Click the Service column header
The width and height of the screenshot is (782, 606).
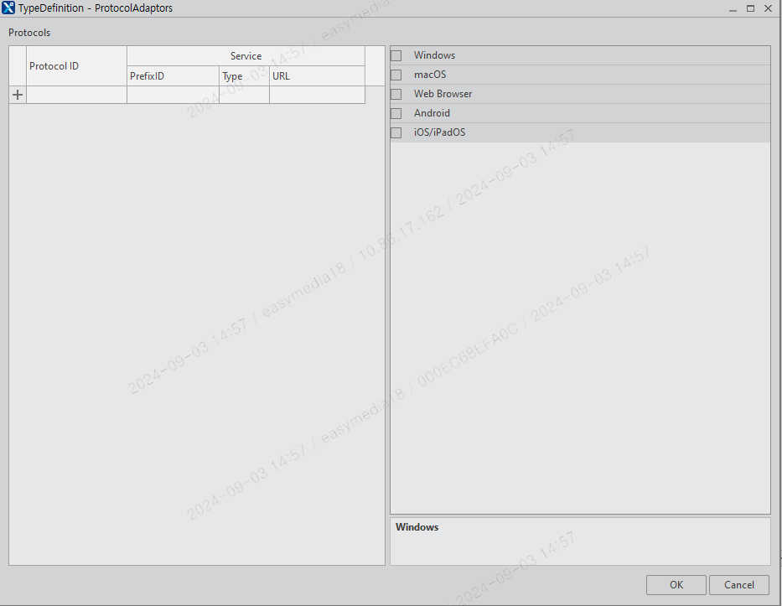pos(246,55)
